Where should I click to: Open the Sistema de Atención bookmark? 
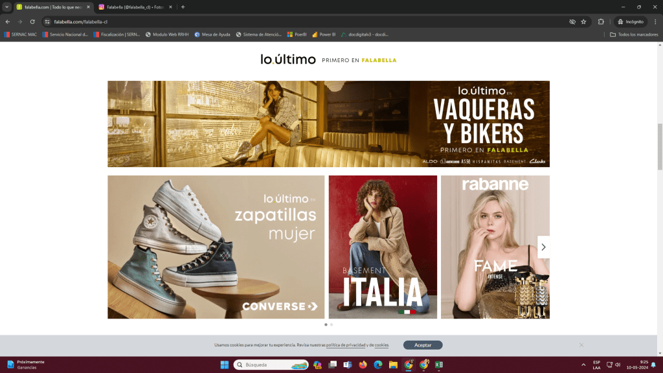click(259, 35)
